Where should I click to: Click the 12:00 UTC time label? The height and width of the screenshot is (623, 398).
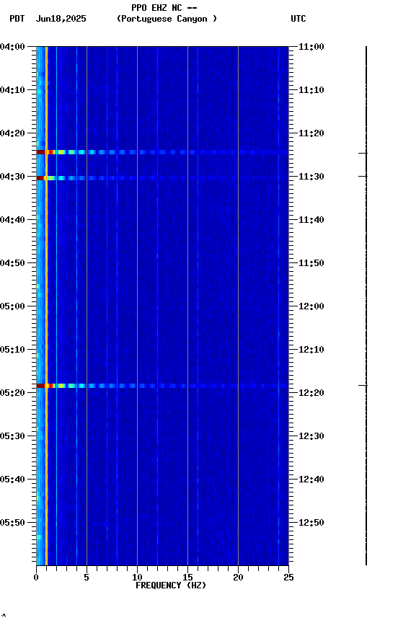tap(311, 306)
